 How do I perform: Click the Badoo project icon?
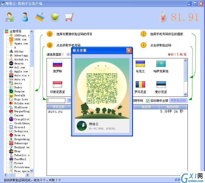pyautogui.click(x=11, y=87)
